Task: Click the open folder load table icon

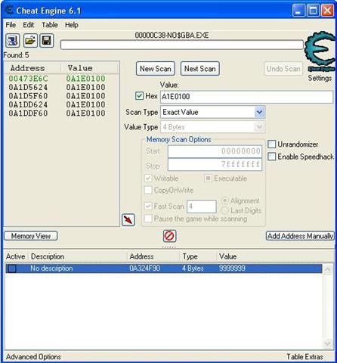Action: tap(30, 40)
